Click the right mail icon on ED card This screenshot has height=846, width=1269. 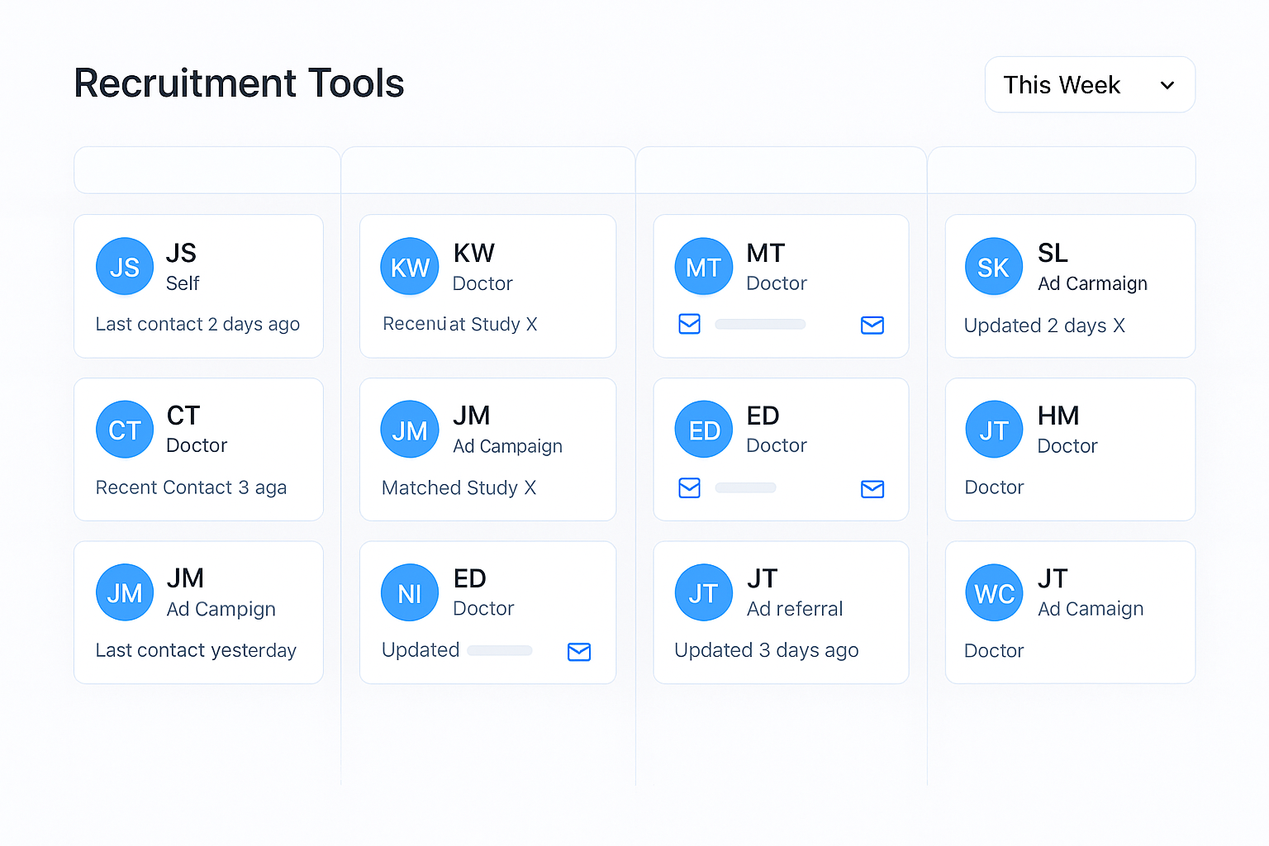tap(872, 488)
